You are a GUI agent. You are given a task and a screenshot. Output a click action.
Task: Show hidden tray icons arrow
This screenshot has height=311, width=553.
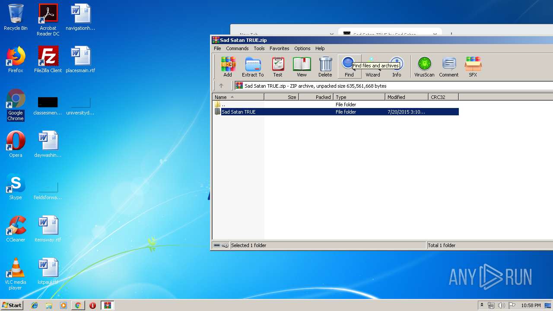pyautogui.click(x=482, y=305)
